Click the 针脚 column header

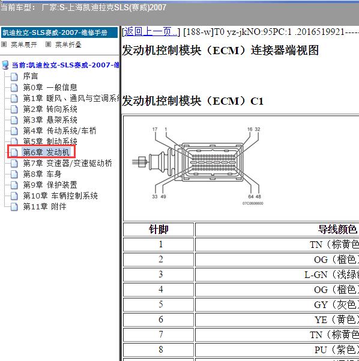158,230
